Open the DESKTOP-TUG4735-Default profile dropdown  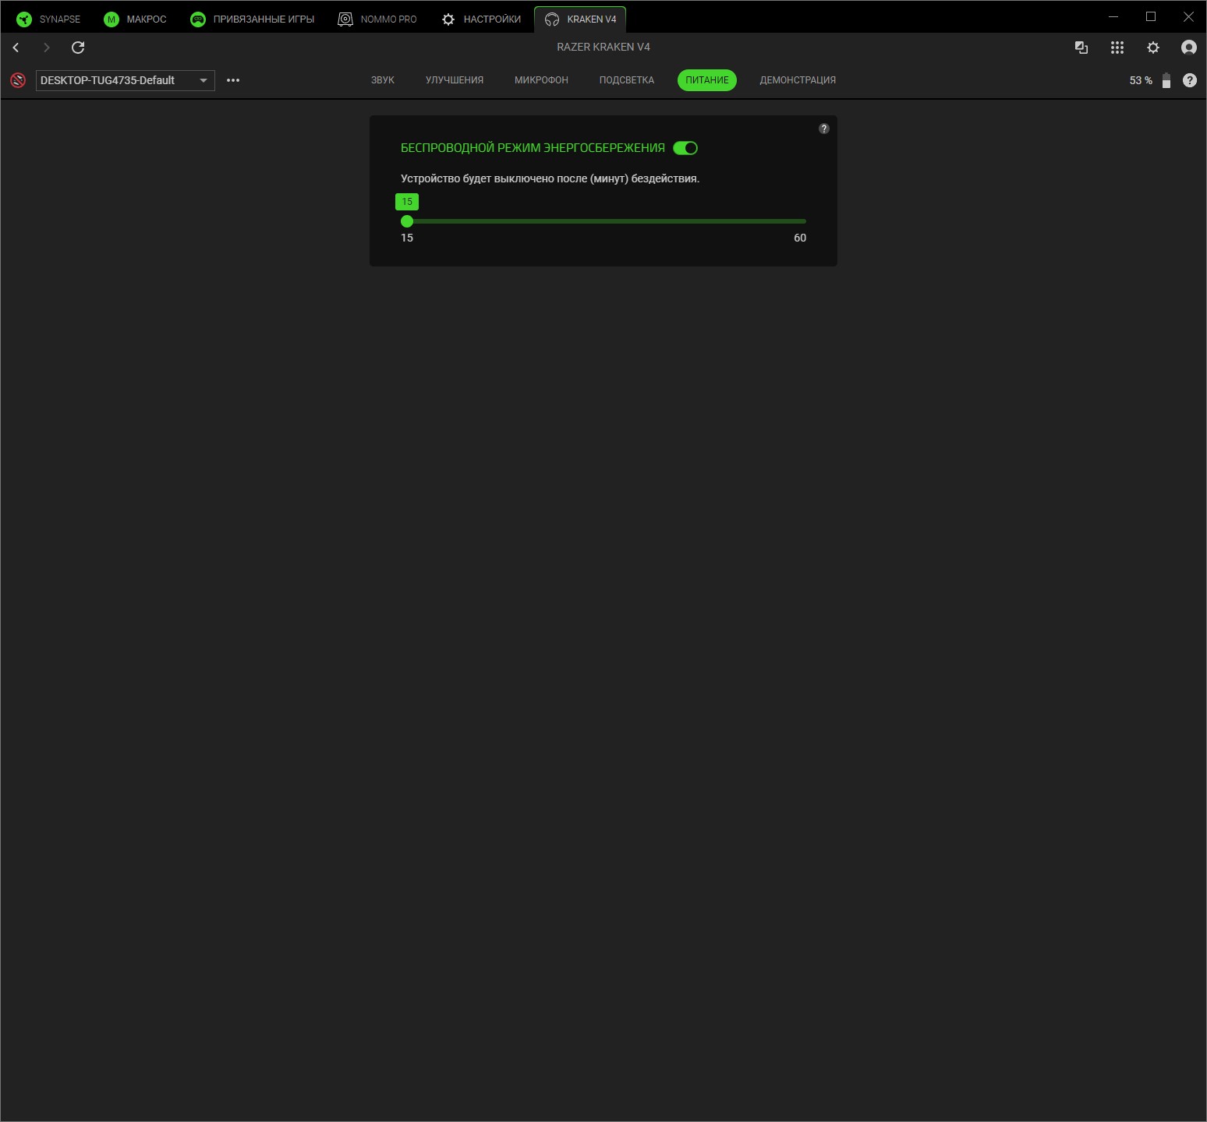[125, 80]
